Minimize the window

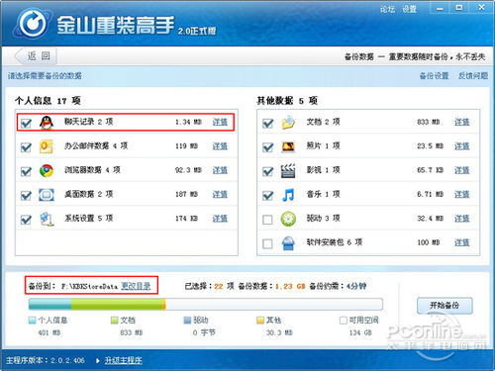tap(440, 8)
